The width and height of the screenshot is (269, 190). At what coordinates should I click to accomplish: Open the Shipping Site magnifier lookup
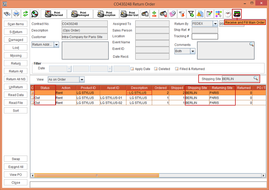[256, 78]
